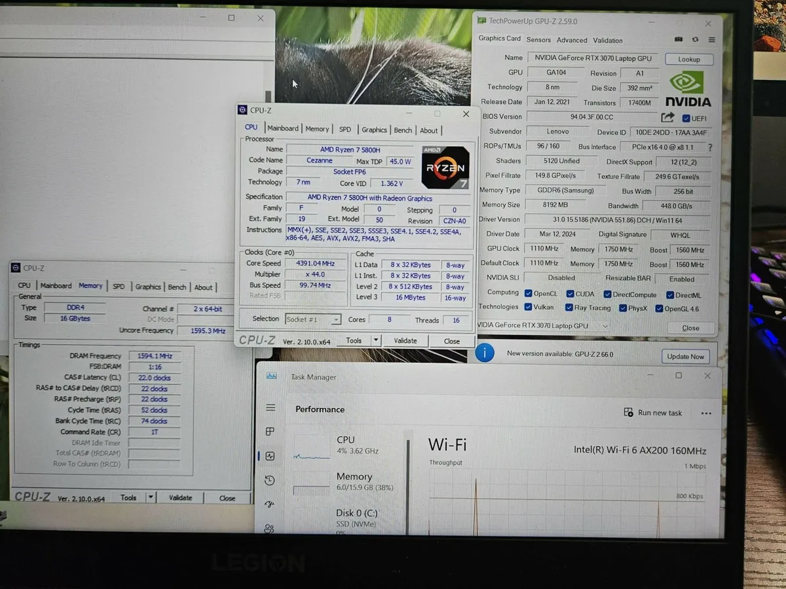Select CPU item in Performance list

[347, 446]
